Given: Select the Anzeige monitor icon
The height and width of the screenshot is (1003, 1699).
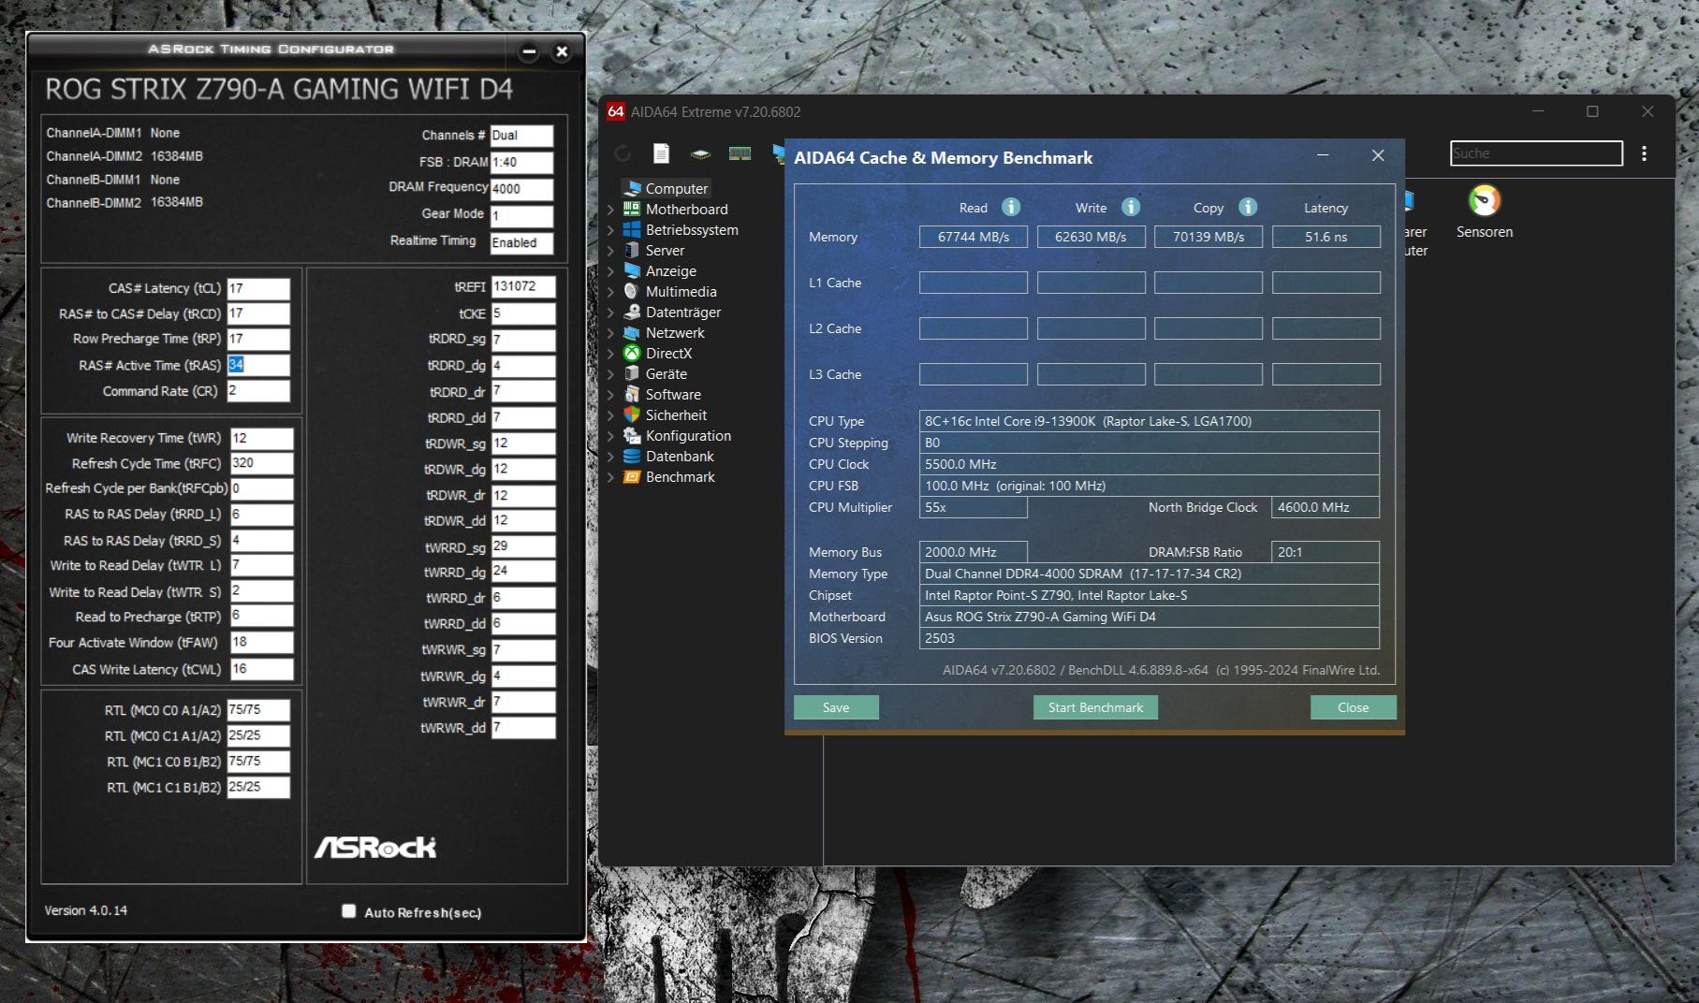Looking at the screenshot, I should click(632, 271).
